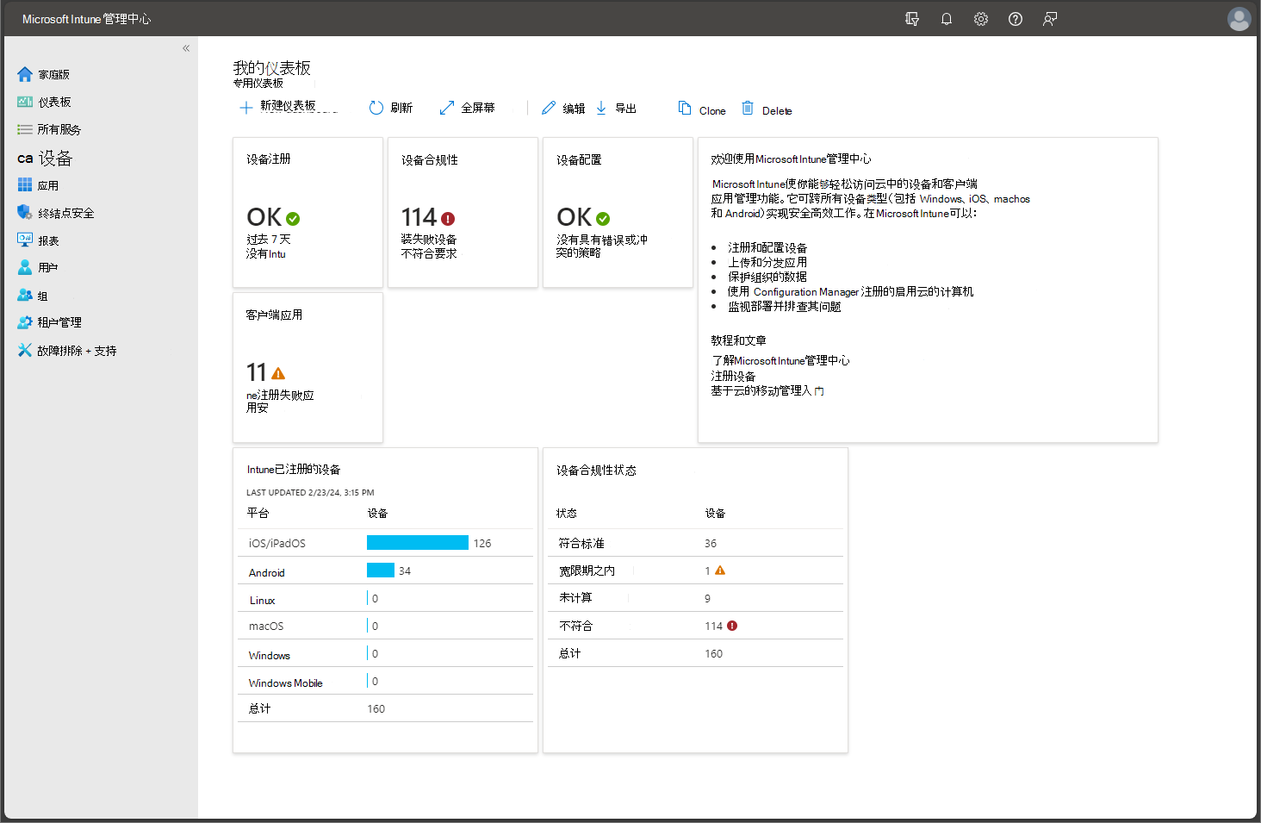Click the user account avatar
This screenshot has height=823, width=1261.
(x=1239, y=19)
